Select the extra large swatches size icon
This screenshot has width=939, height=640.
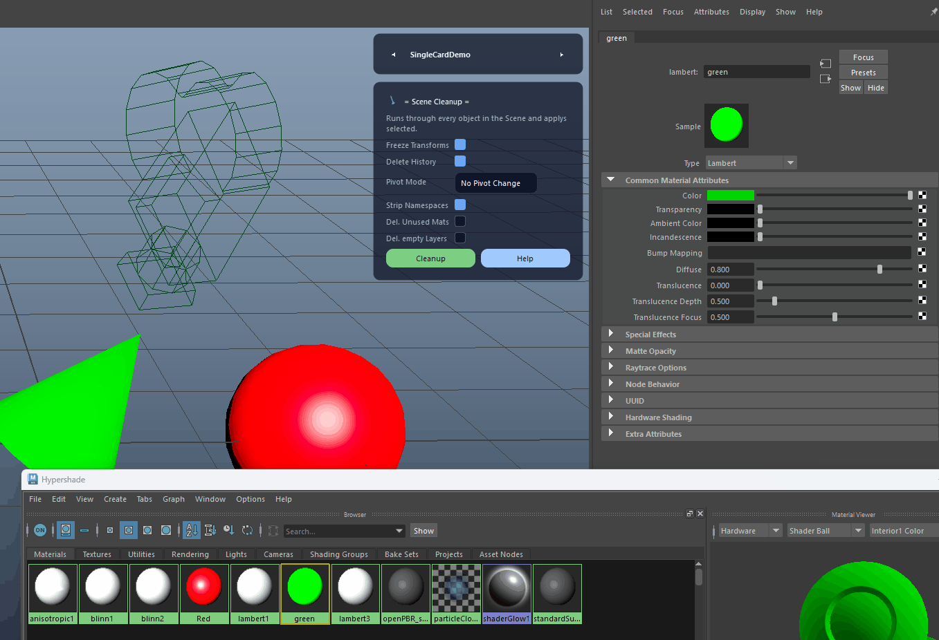click(166, 531)
